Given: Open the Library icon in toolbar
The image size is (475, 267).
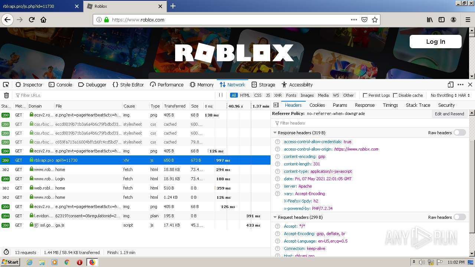Looking at the screenshot, I should pos(430,20).
